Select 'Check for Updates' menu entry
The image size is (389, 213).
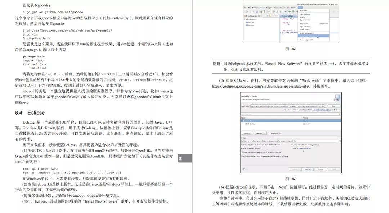pos(307,33)
